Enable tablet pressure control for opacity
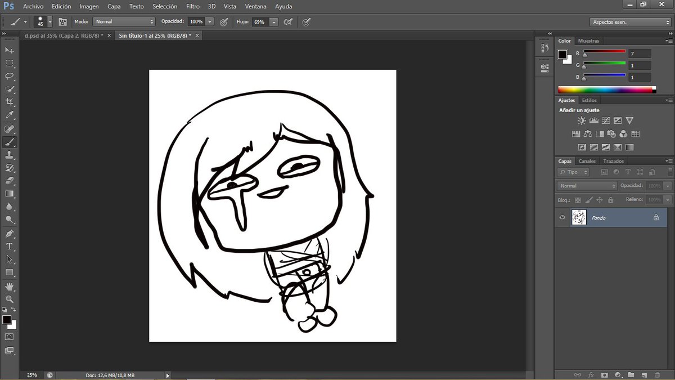Image resolution: width=675 pixels, height=380 pixels. [x=224, y=22]
